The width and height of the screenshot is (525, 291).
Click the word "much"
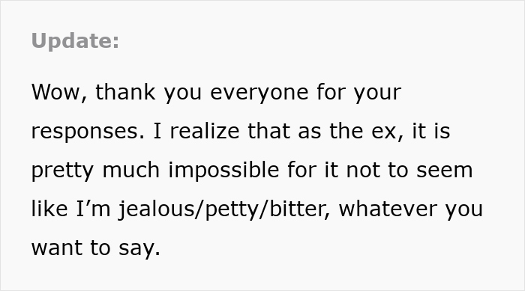(x=131, y=170)
